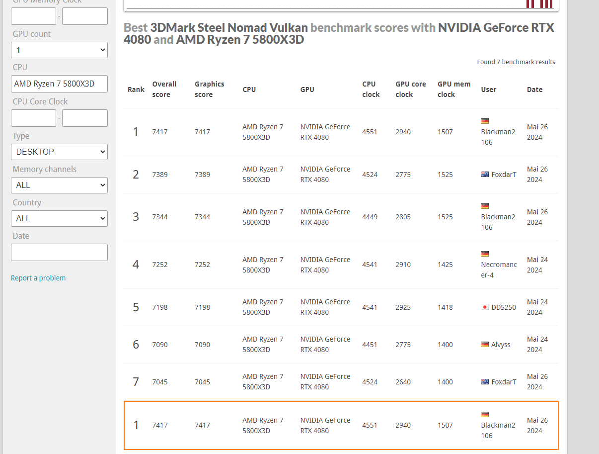Click overall score 7198

(x=160, y=307)
